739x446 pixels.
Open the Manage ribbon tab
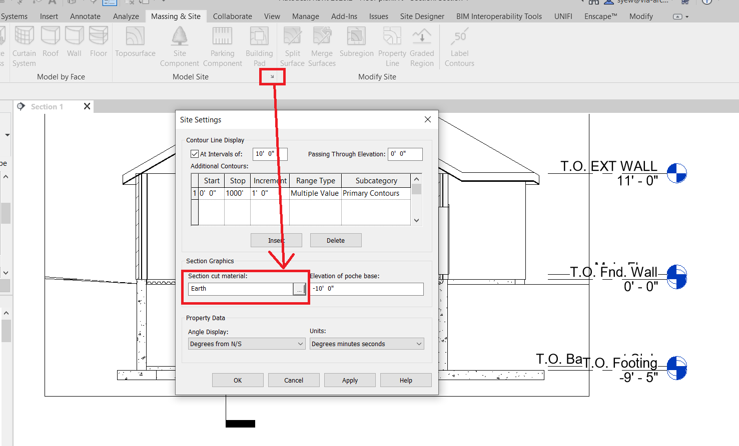coord(305,16)
